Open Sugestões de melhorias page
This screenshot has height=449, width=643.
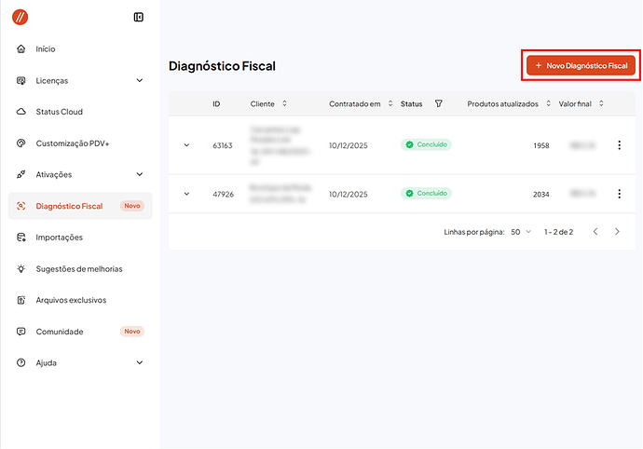78,268
